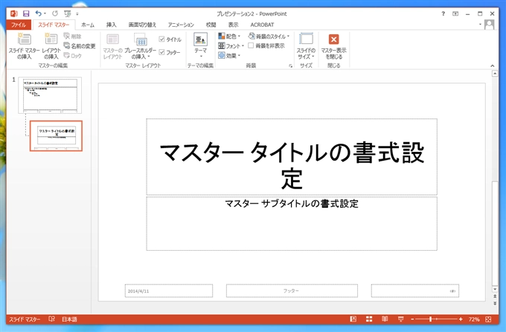Close Master View with red X
This screenshot has height=332, width=506.
click(333, 45)
